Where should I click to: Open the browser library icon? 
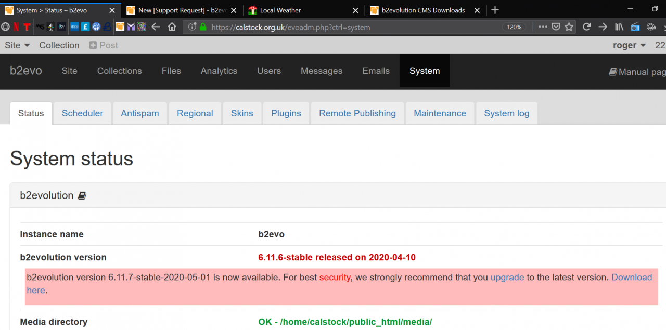619,27
